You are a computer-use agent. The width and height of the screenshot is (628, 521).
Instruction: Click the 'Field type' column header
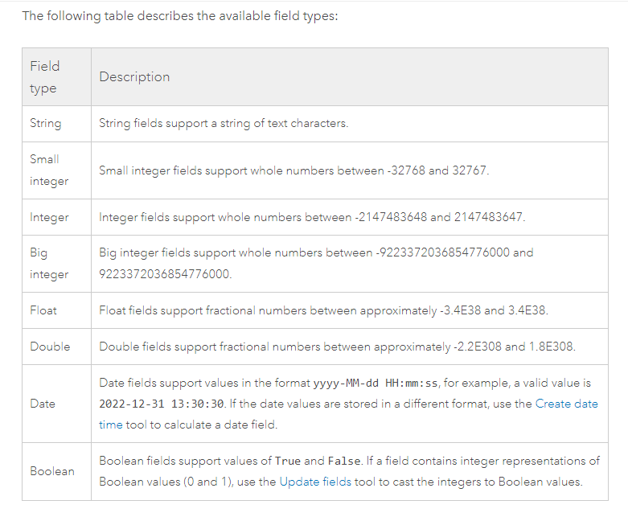point(45,77)
